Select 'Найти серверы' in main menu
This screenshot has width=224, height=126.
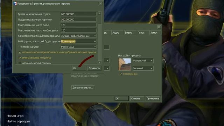(18, 121)
